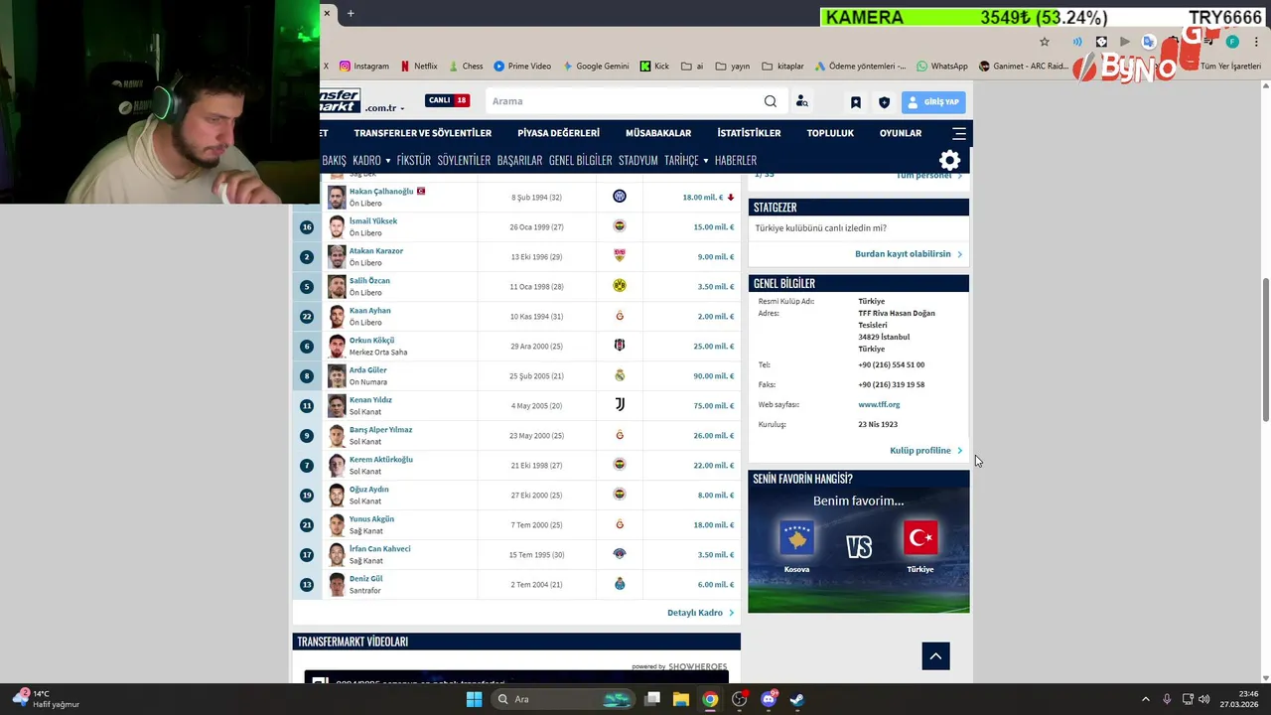Viewport: 1271px width, 715px height.
Task: Expand the Tarihçe submenu arrow
Action: 705,161
